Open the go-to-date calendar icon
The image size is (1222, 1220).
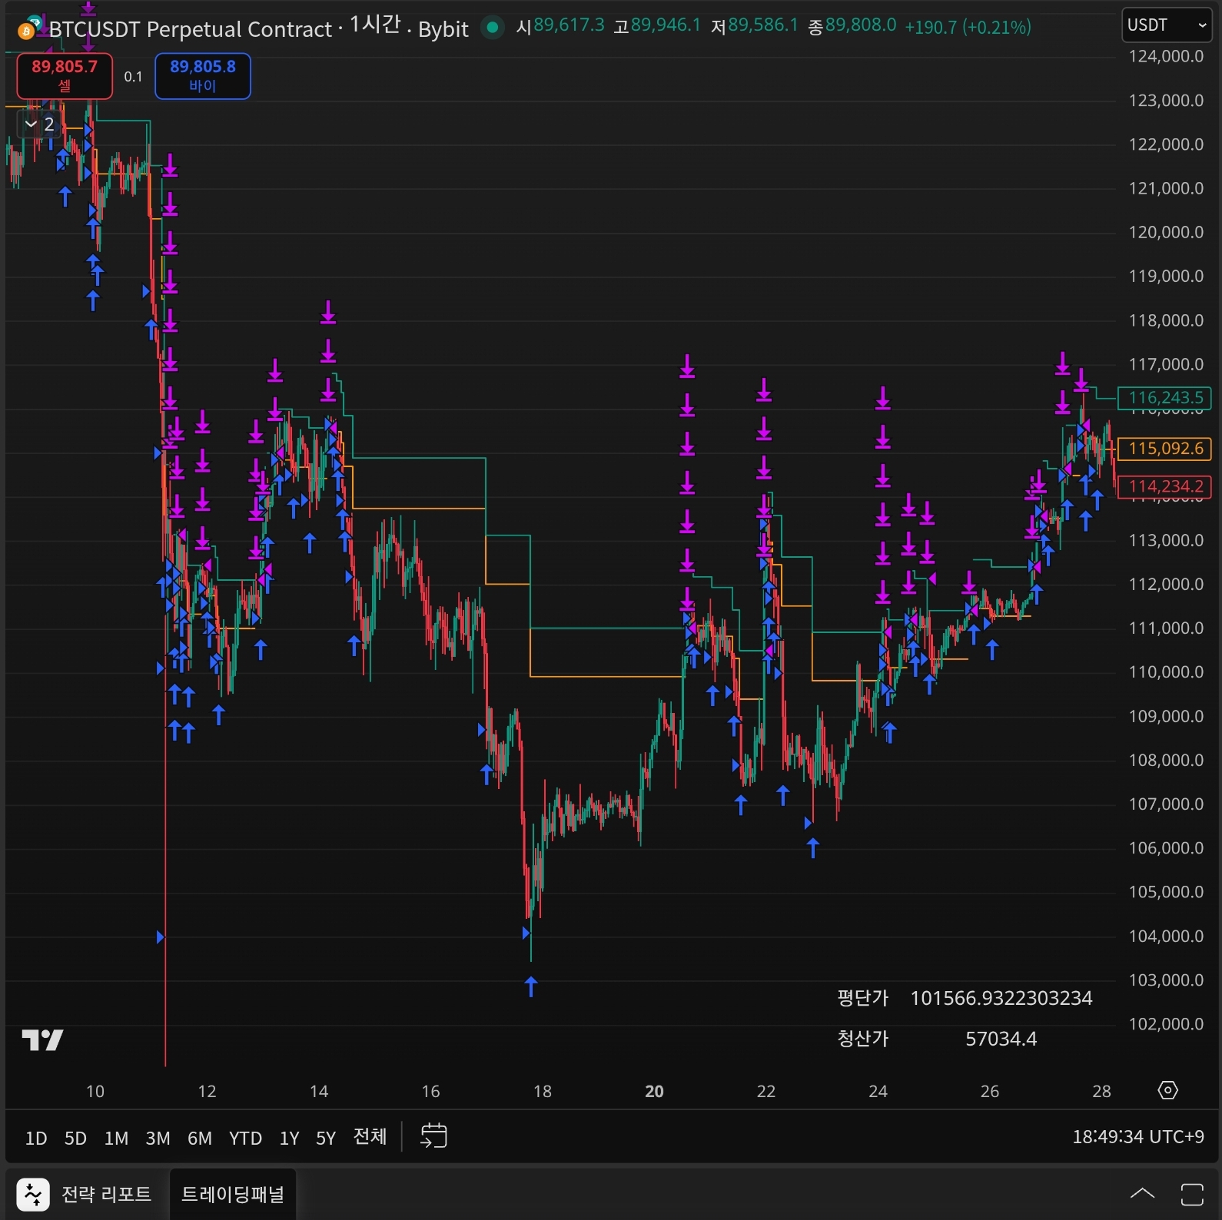pos(433,1135)
